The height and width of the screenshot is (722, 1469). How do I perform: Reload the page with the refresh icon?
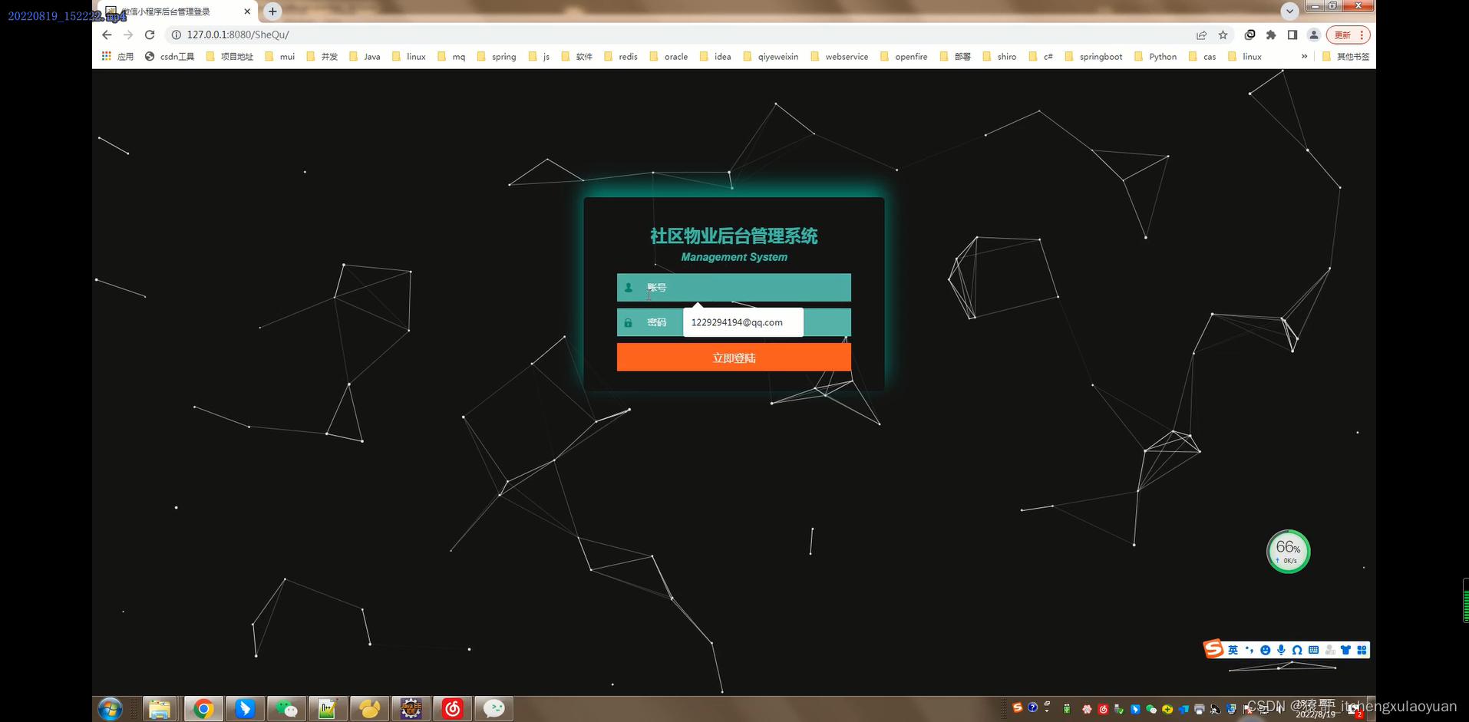pos(150,35)
